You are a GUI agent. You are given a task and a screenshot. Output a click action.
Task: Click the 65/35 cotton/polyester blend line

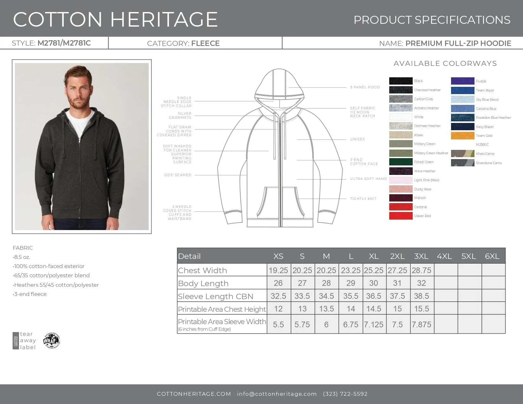(51, 275)
